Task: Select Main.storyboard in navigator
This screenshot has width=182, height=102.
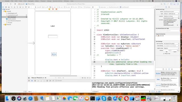Action: click(x=12, y=17)
